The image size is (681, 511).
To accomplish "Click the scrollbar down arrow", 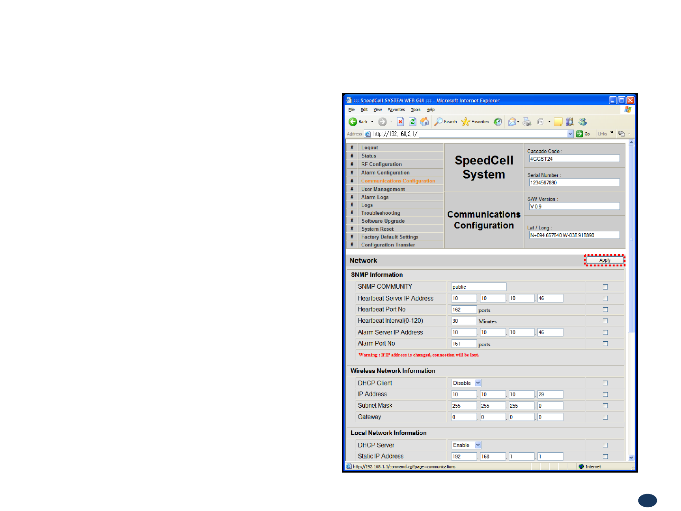I will point(631,457).
